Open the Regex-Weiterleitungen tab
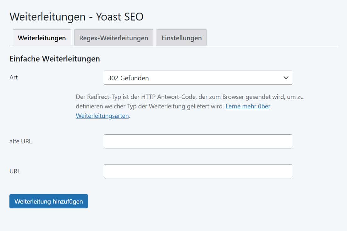The width and height of the screenshot is (347, 231). coord(113,38)
